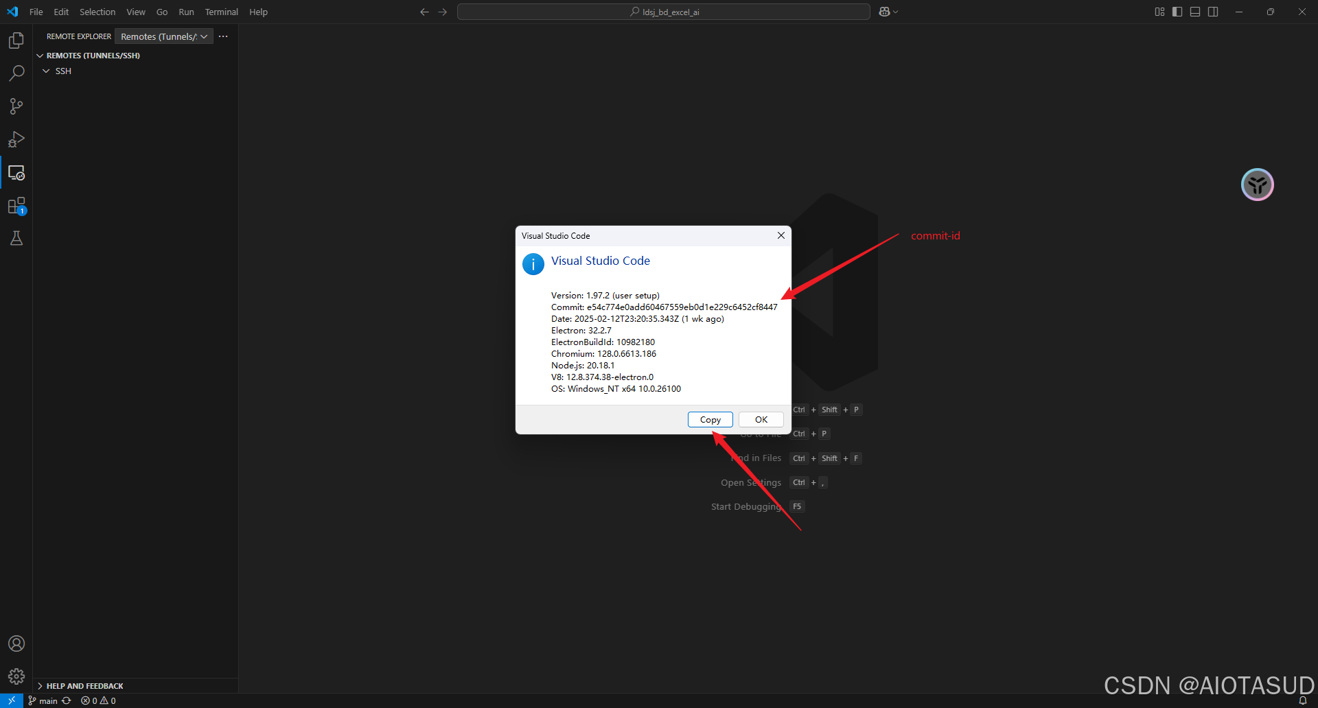Open the Remotes (Tunnels/SSH) dropdown
Viewport: 1318px width, 708px height.
[164, 36]
